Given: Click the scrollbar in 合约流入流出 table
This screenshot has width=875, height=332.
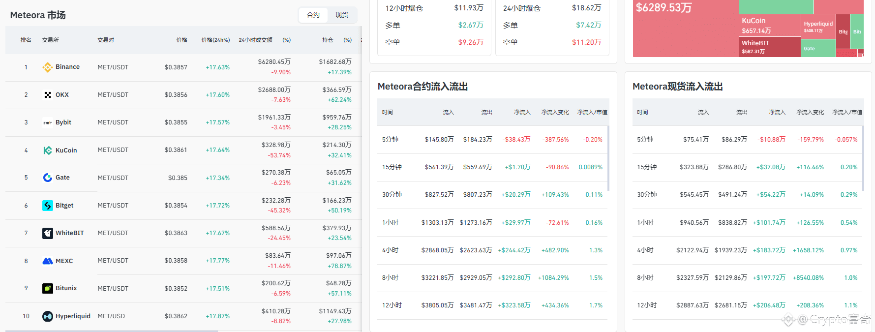Looking at the screenshot, I should (x=608, y=158).
